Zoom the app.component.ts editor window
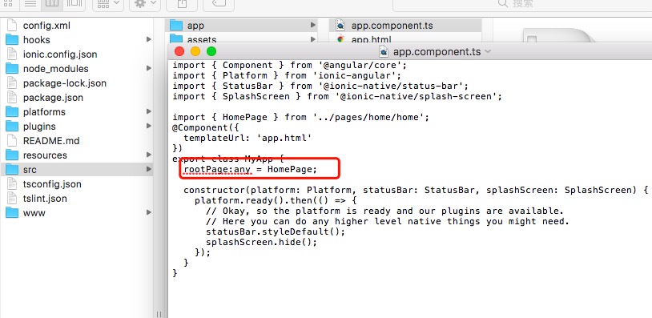The width and height of the screenshot is (652, 318). tap(211, 51)
